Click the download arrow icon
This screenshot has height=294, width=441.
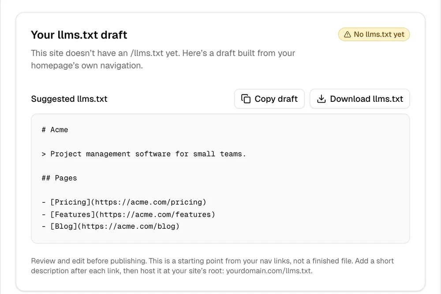321,99
